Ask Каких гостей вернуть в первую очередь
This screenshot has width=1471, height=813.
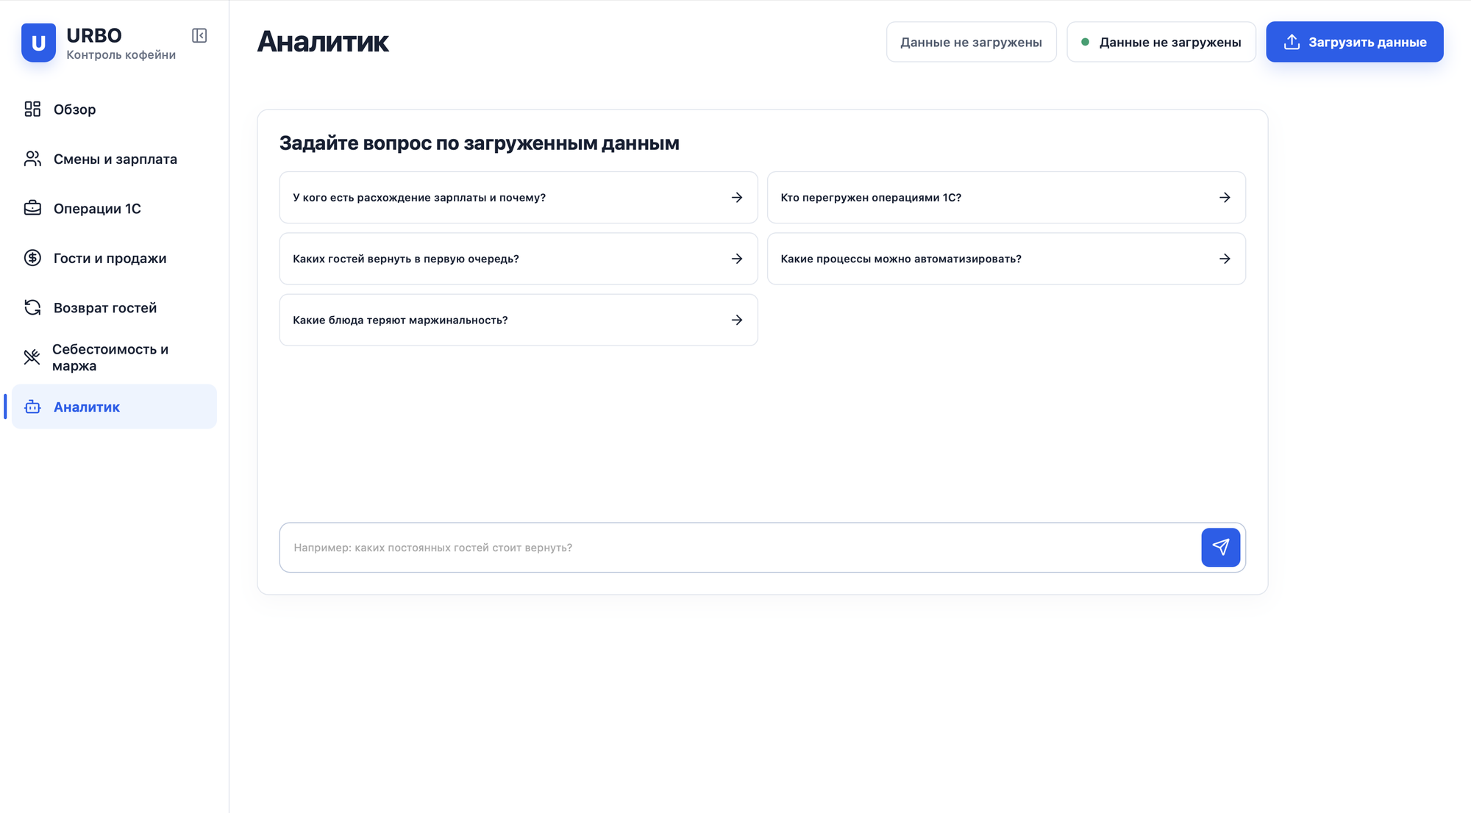click(519, 259)
